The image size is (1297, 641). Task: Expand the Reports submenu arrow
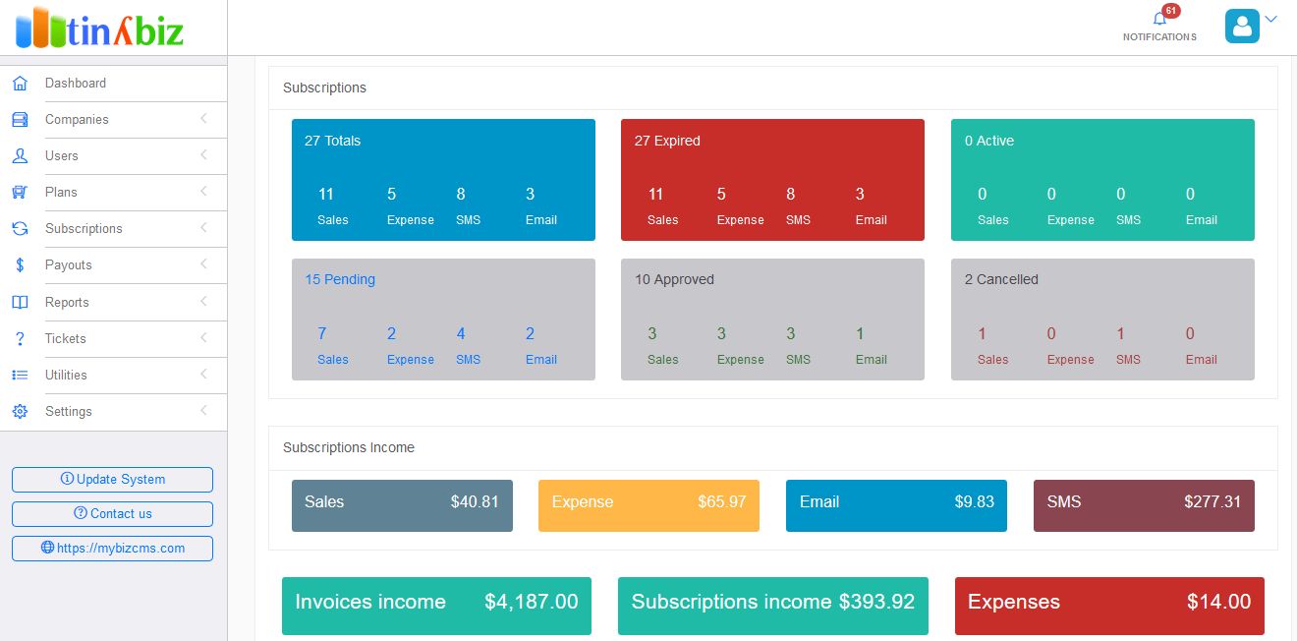coord(203,302)
